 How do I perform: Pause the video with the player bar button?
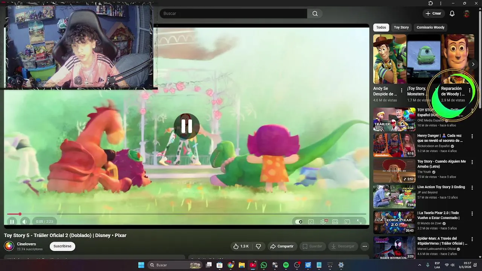tap(12, 222)
